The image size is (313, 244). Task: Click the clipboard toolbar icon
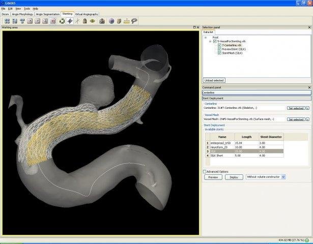coord(85,21)
